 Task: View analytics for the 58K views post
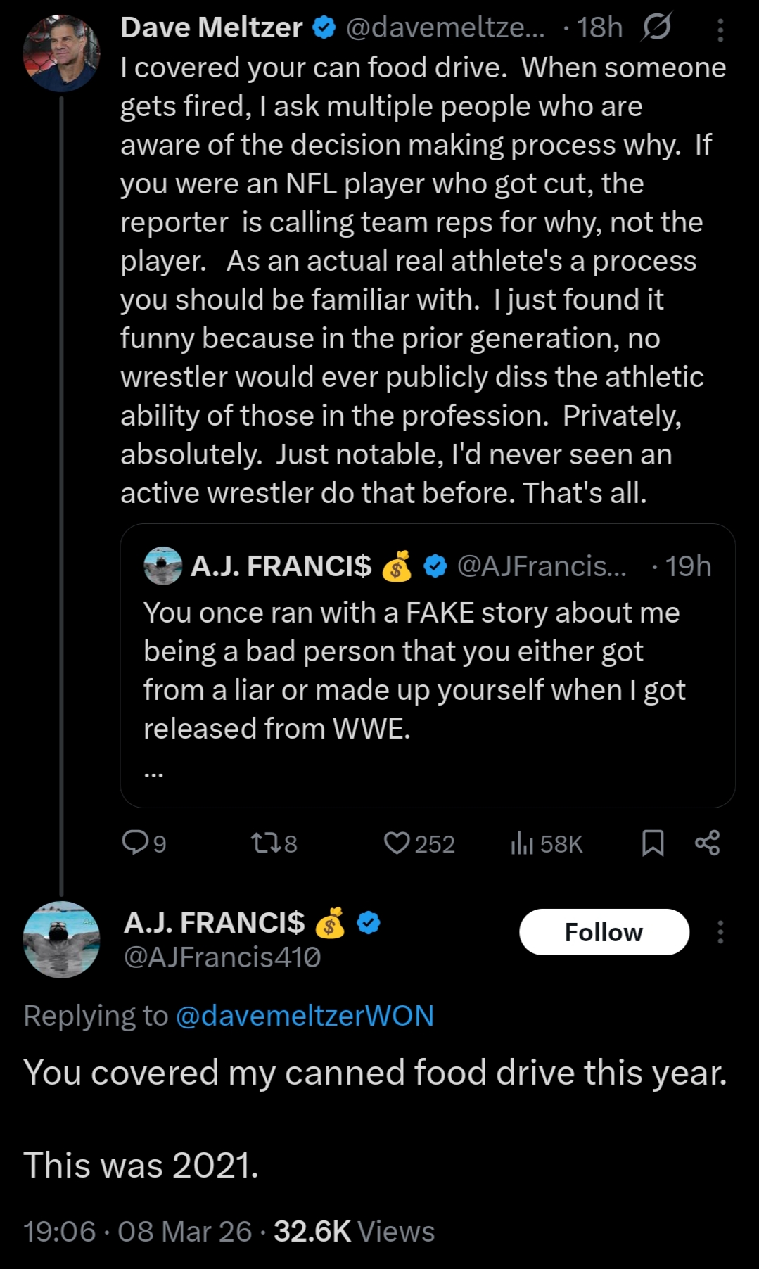pyautogui.click(x=523, y=843)
